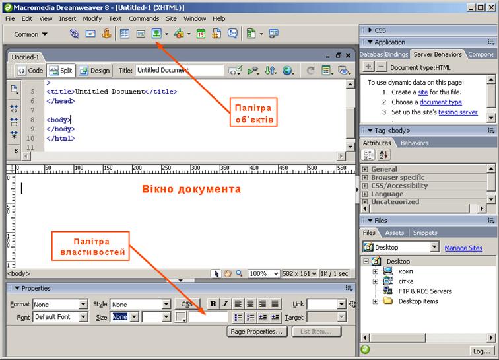Open the Modify menu

(x=92, y=18)
